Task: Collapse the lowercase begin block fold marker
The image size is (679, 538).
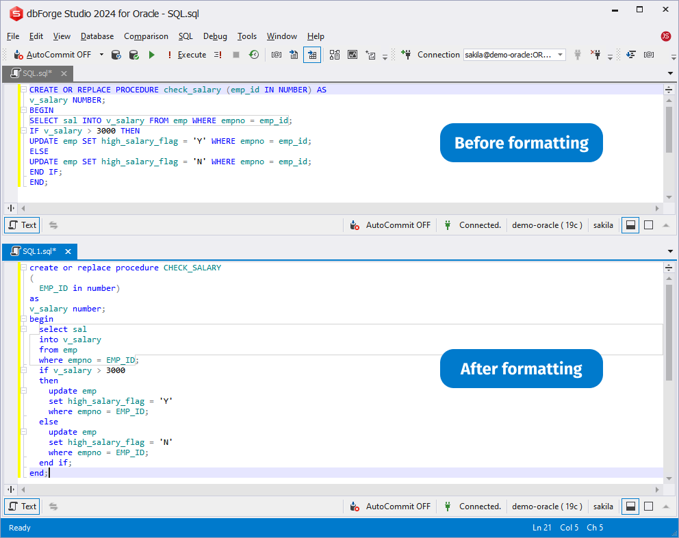Action: click(x=24, y=319)
